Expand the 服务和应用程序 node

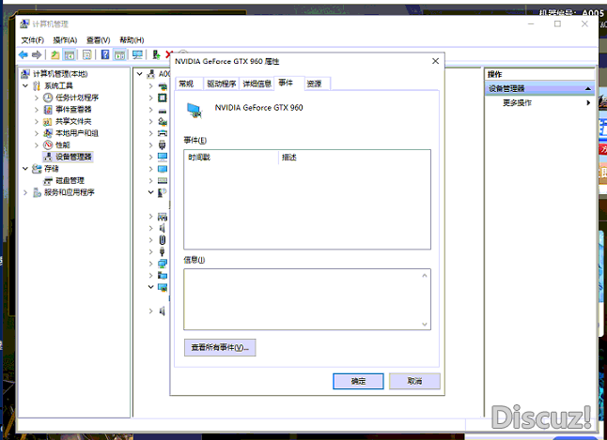click(25, 192)
